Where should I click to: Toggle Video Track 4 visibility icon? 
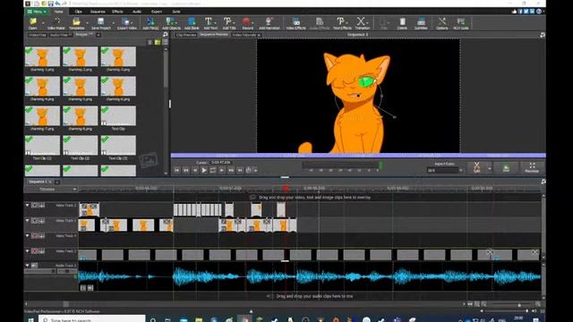tap(34, 236)
